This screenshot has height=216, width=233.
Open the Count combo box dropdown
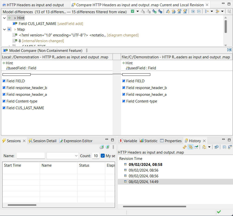[76, 156]
